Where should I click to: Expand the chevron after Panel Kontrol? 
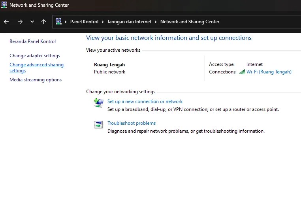103,22
